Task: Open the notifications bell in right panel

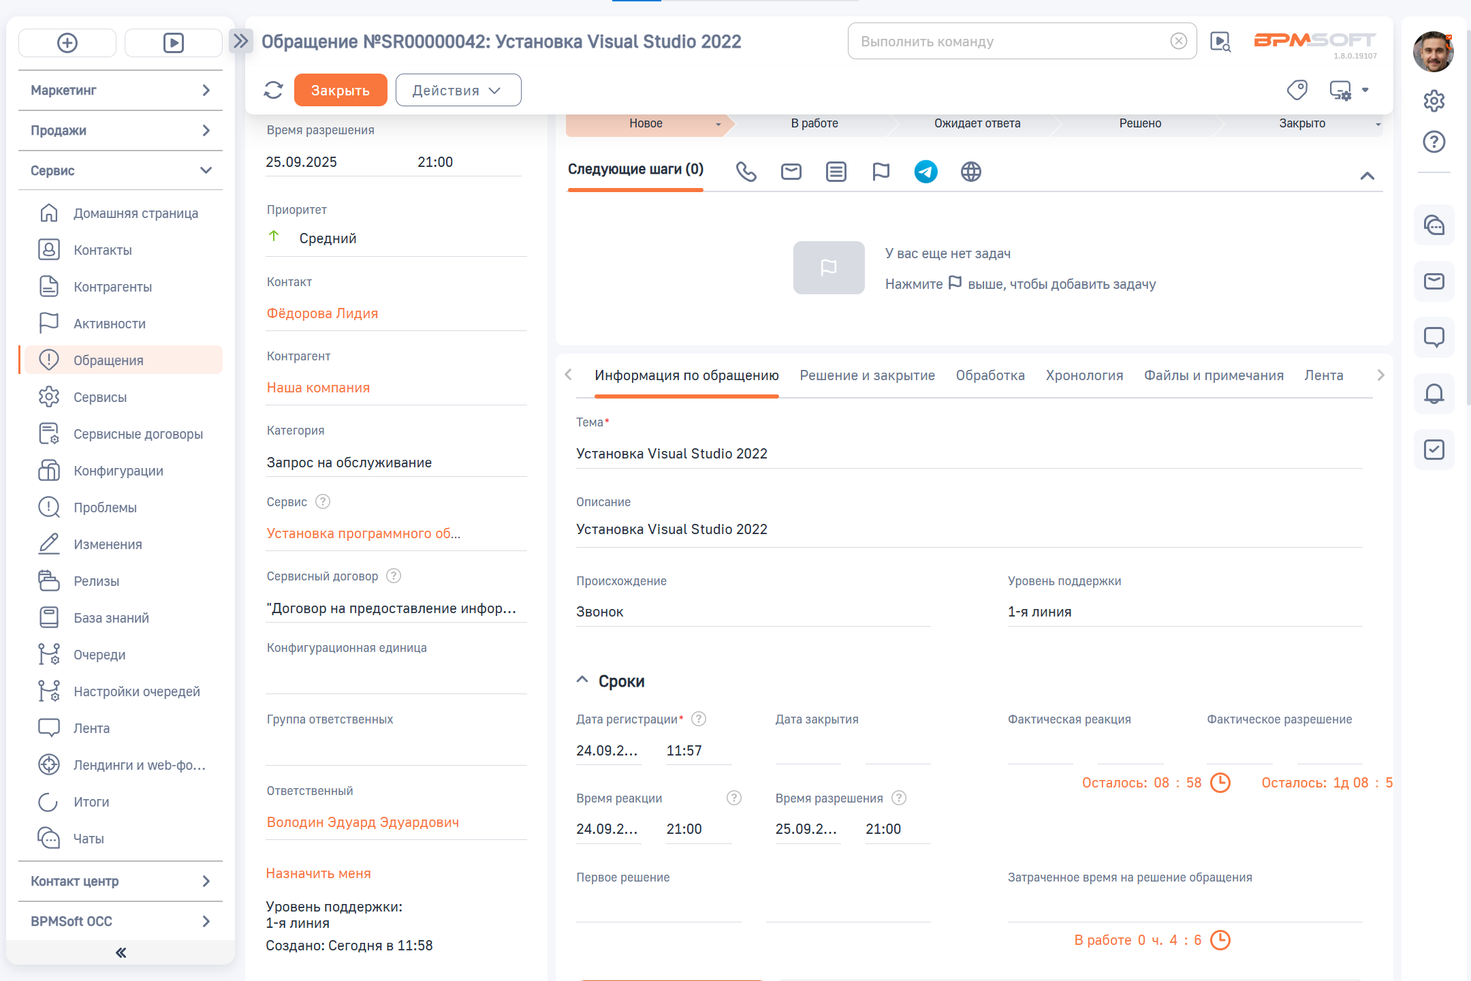Action: point(1434,394)
